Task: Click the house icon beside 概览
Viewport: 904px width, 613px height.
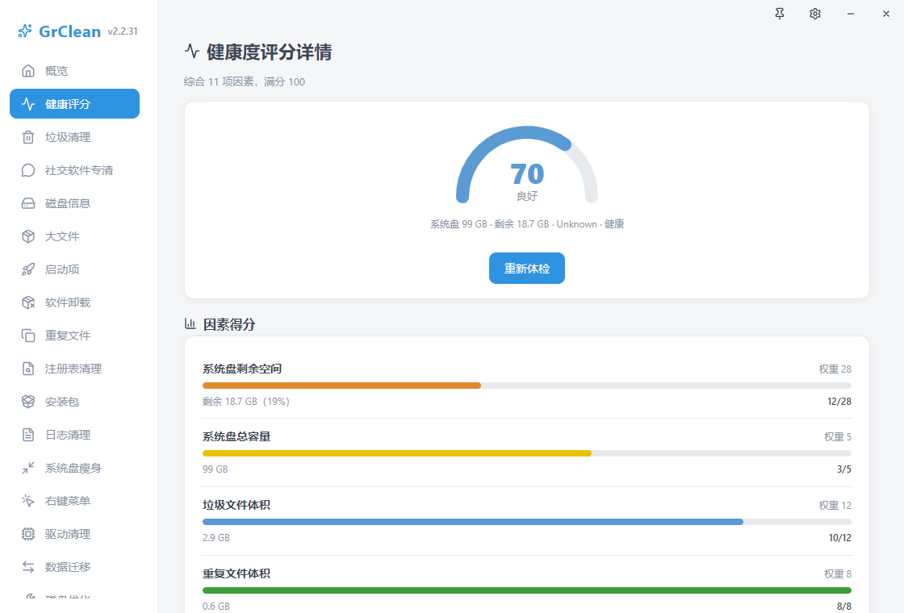Action: point(27,71)
